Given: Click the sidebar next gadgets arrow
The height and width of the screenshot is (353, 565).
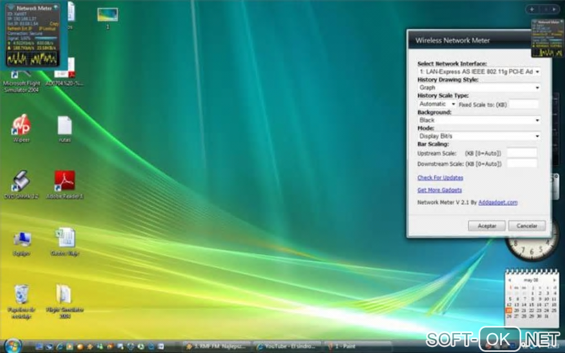Looking at the screenshot, I should (554, 9).
